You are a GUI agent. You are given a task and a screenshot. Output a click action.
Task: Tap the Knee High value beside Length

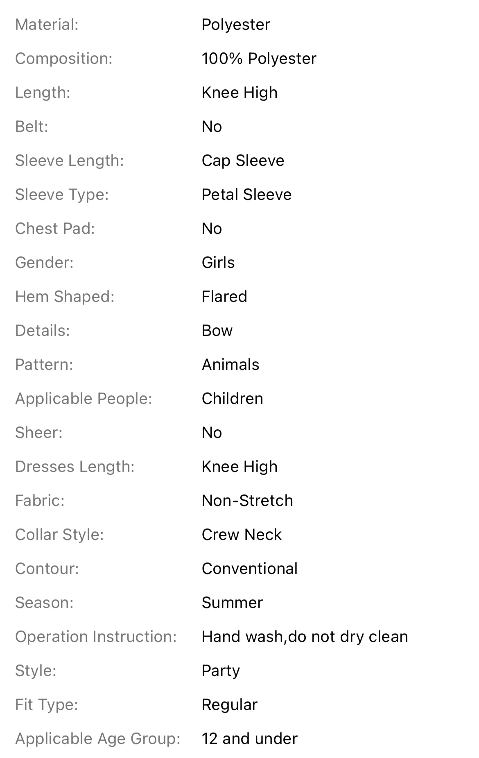[x=239, y=93]
